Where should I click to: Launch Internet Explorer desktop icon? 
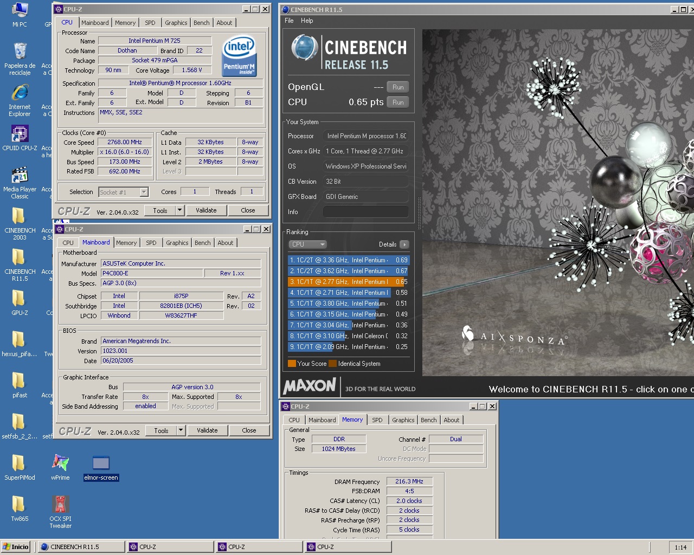[20, 101]
